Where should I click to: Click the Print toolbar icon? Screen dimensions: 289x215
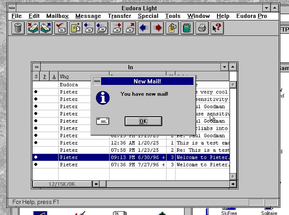click(x=202, y=28)
